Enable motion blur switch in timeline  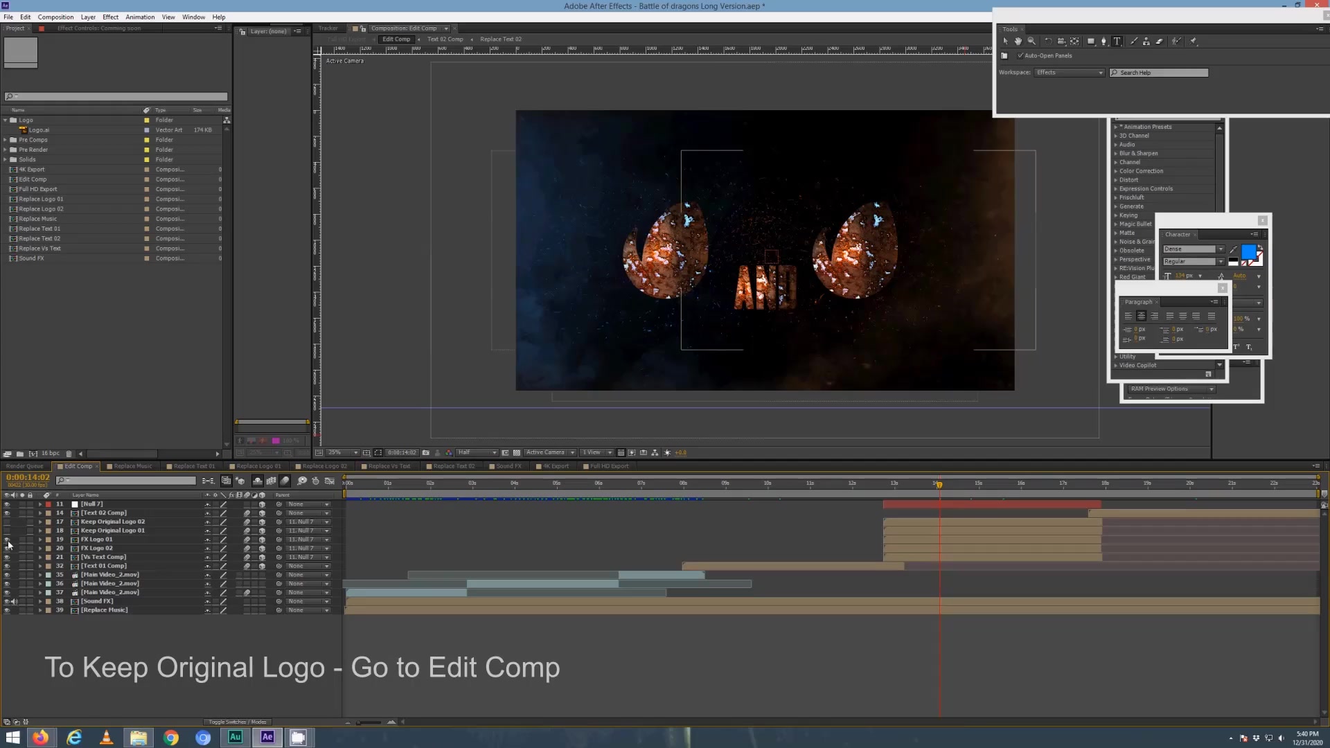click(285, 481)
